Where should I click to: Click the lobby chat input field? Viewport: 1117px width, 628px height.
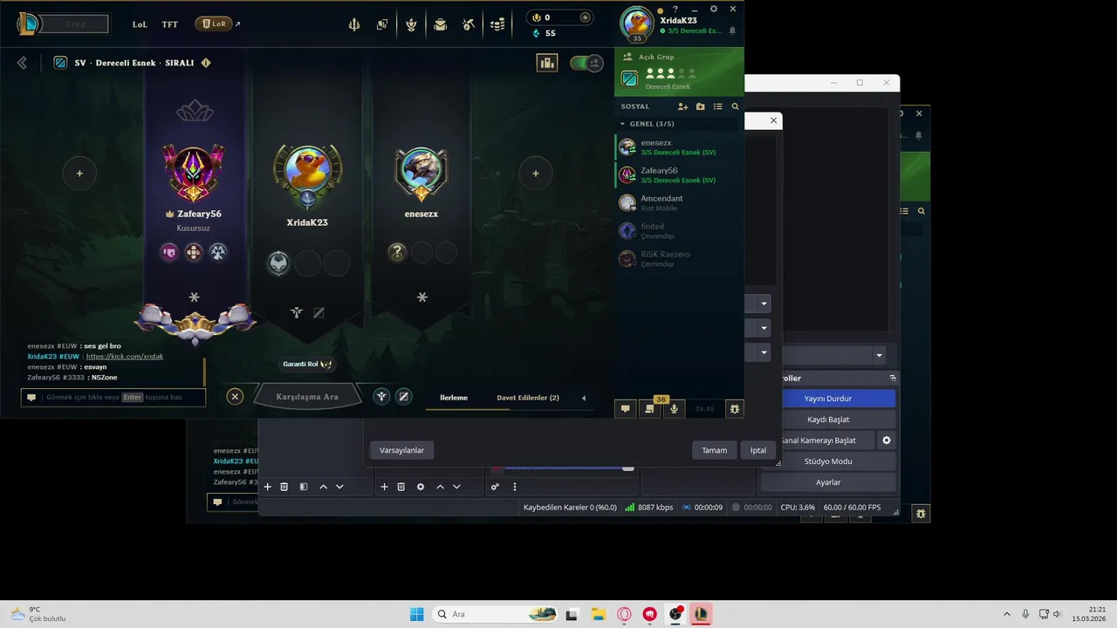pyautogui.click(x=113, y=397)
